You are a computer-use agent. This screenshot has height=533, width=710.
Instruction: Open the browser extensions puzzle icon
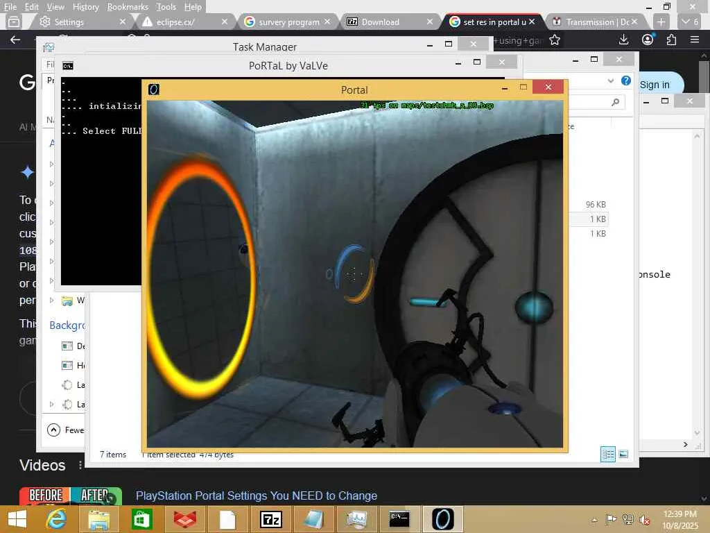tap(671, 40)
